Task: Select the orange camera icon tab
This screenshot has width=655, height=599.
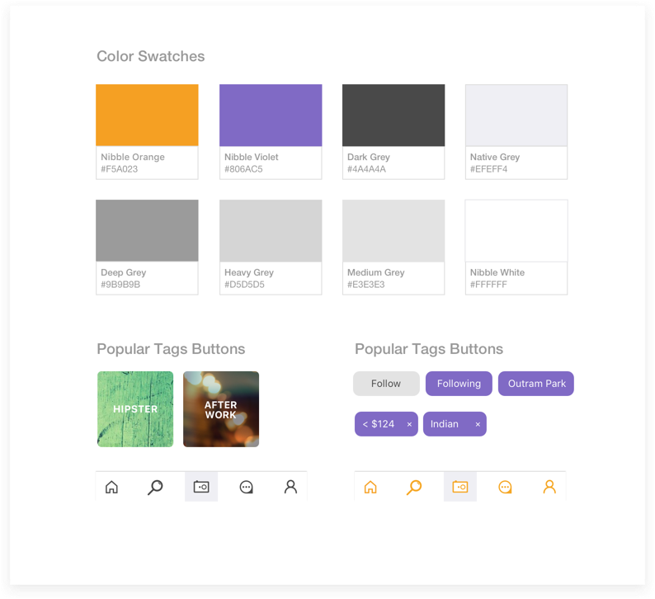Action: tap(460, 487)
